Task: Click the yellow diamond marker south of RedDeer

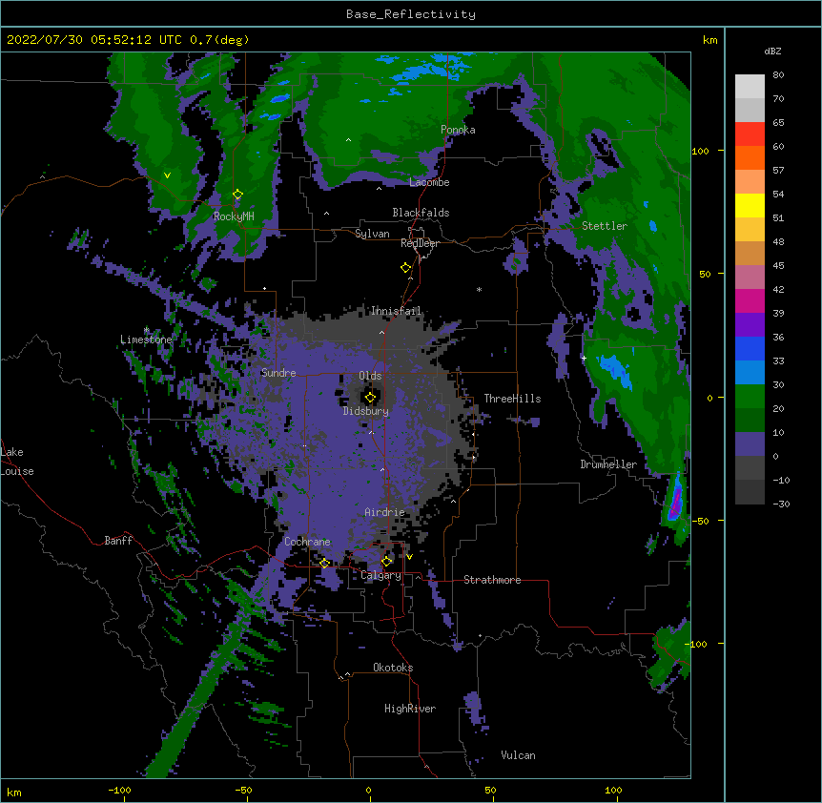Action: (x=405, y=268)
